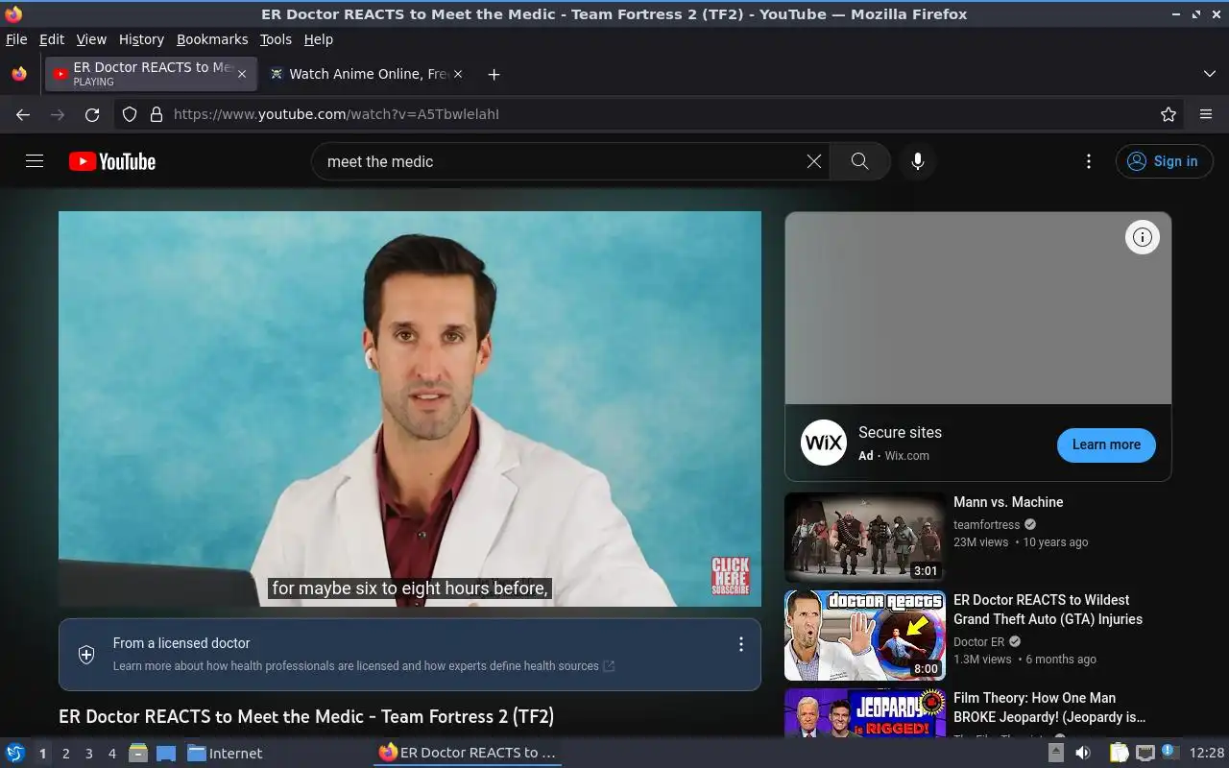This screenshot has width=1229, height=768.
Task: Click the removable media eject tray icon
Action: [x=1056, y=753]
